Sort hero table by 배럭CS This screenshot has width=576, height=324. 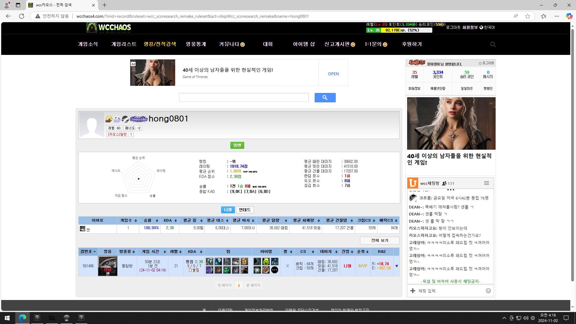(x=388, y=220)
